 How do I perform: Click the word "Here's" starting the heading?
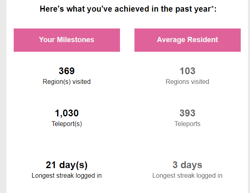(x=51, y=8)
